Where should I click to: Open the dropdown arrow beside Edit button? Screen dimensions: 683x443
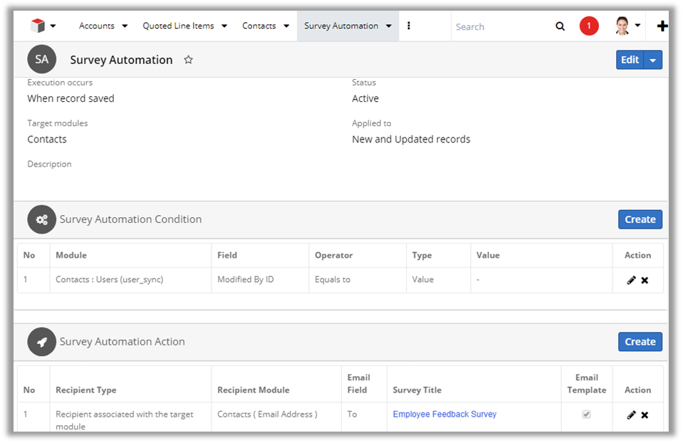tap(653, 60)
